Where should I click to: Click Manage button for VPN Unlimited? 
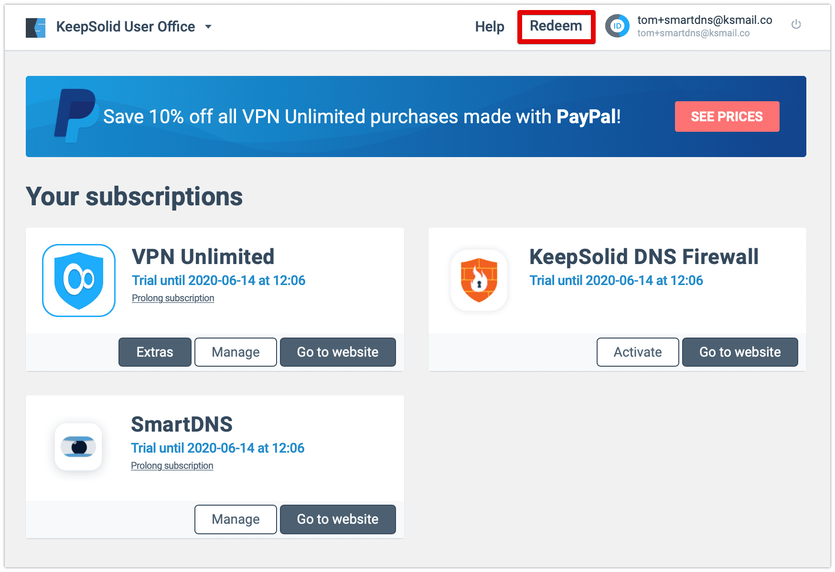click(236, 352)
